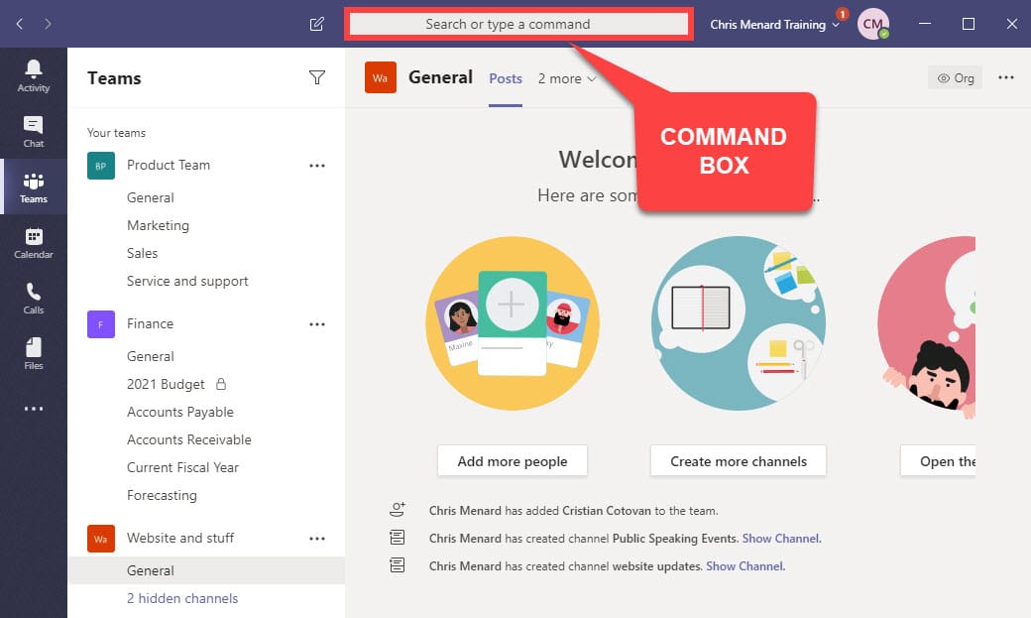The height and width of the screenshot is (618, 1031).
Task: Click the Create more channels button
Action: click(x=739, y=461)
